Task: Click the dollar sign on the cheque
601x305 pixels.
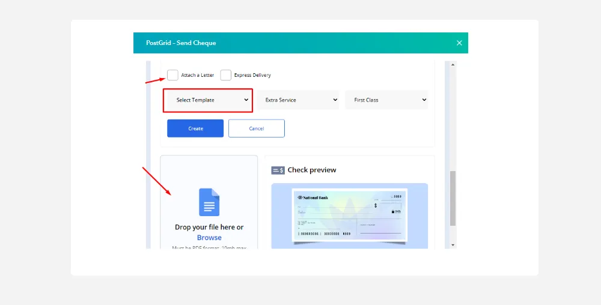Action: [376, 205]
